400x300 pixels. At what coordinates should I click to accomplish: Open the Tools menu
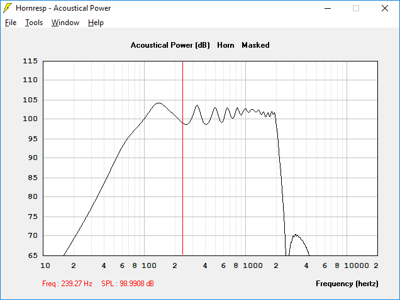[34, 23]
